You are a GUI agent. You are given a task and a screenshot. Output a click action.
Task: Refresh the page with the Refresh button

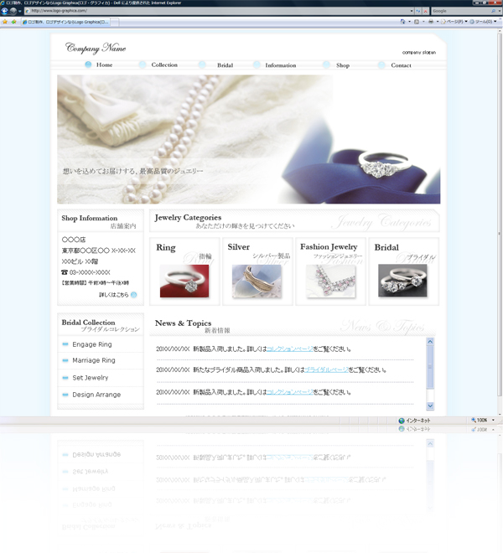[418, 11]
